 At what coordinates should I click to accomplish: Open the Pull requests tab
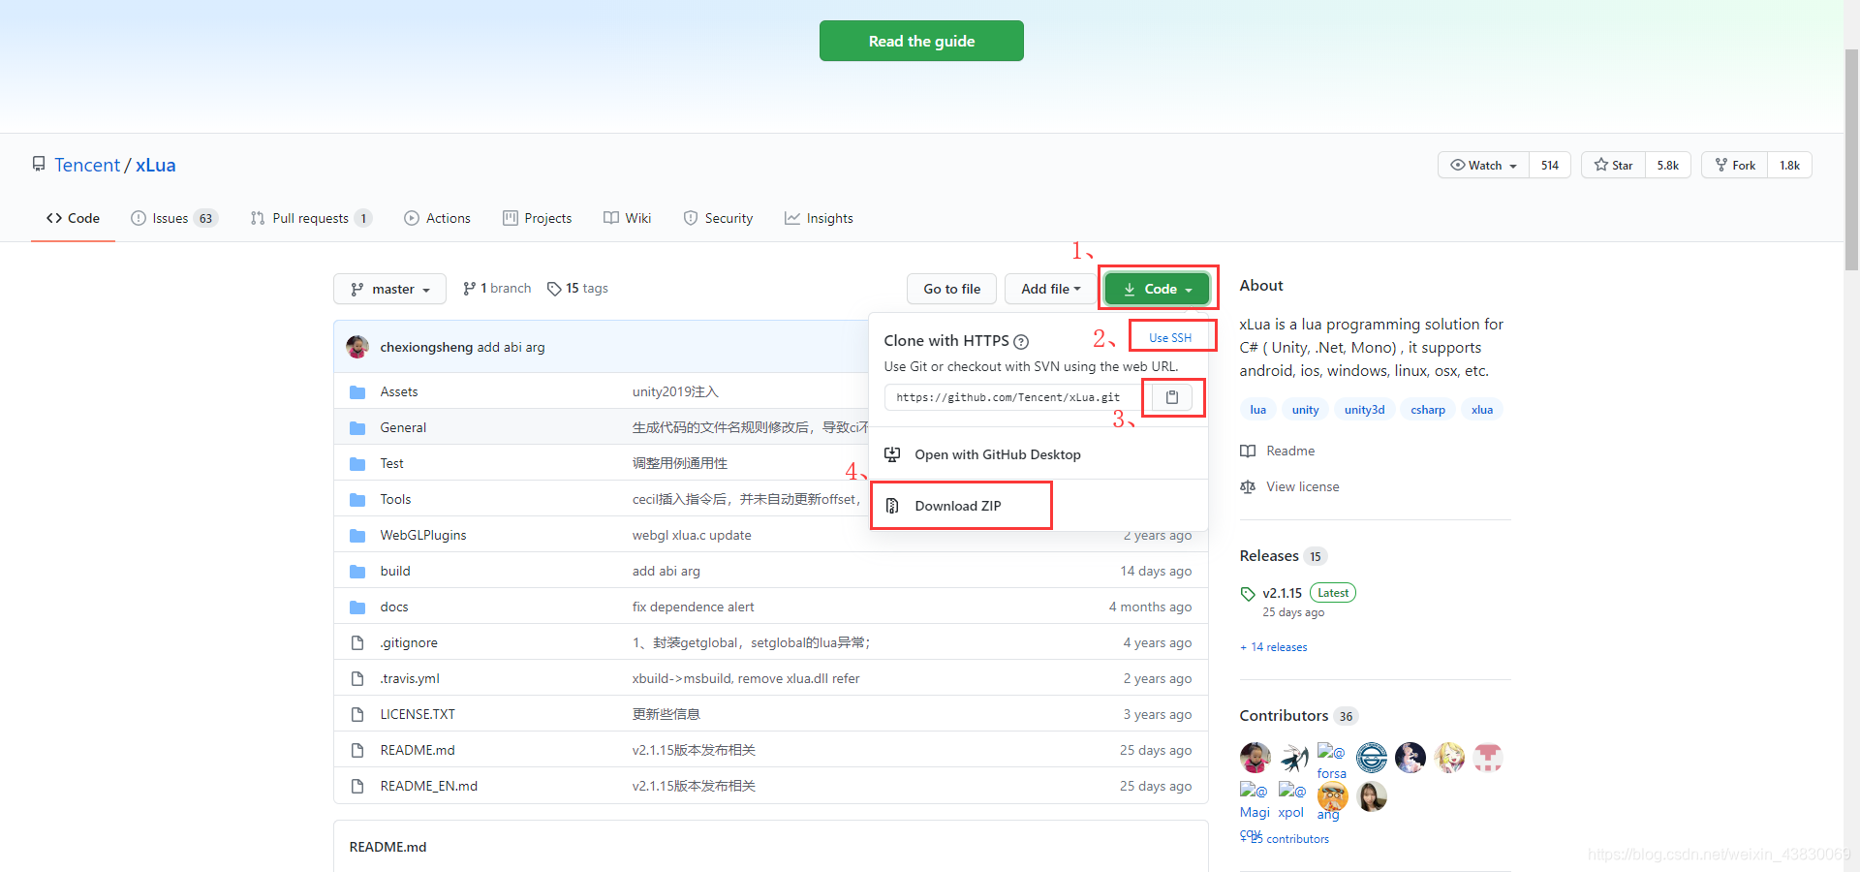click(311, 218)
